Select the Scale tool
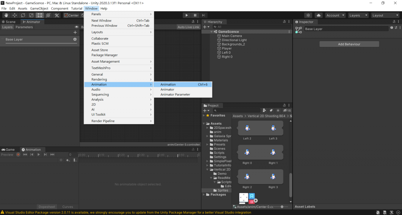The height and width of the screenshot is (215, 402). [31, 15]
